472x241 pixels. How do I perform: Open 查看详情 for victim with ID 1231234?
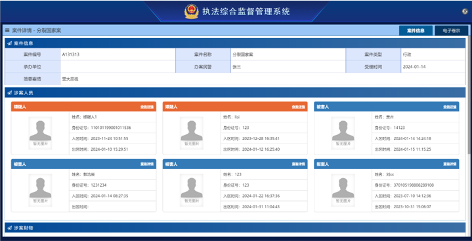pyautogui.click(x=147, y=164)
